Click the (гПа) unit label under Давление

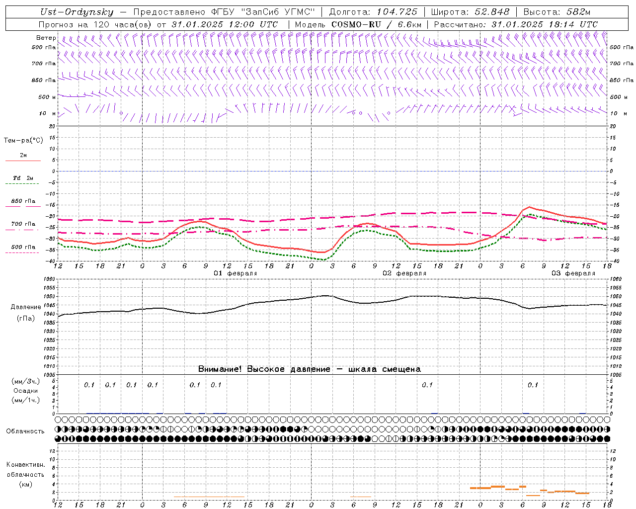coord(26,318)
